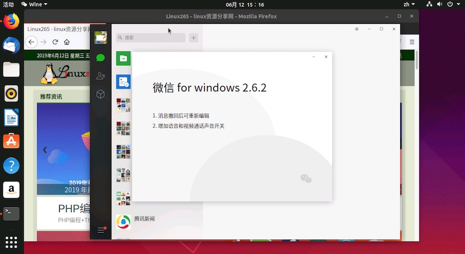Viewport: 465px width, 254px height.
Task: Open WeChat's bottom menu (three lines) icon
Action: [101, 230]
